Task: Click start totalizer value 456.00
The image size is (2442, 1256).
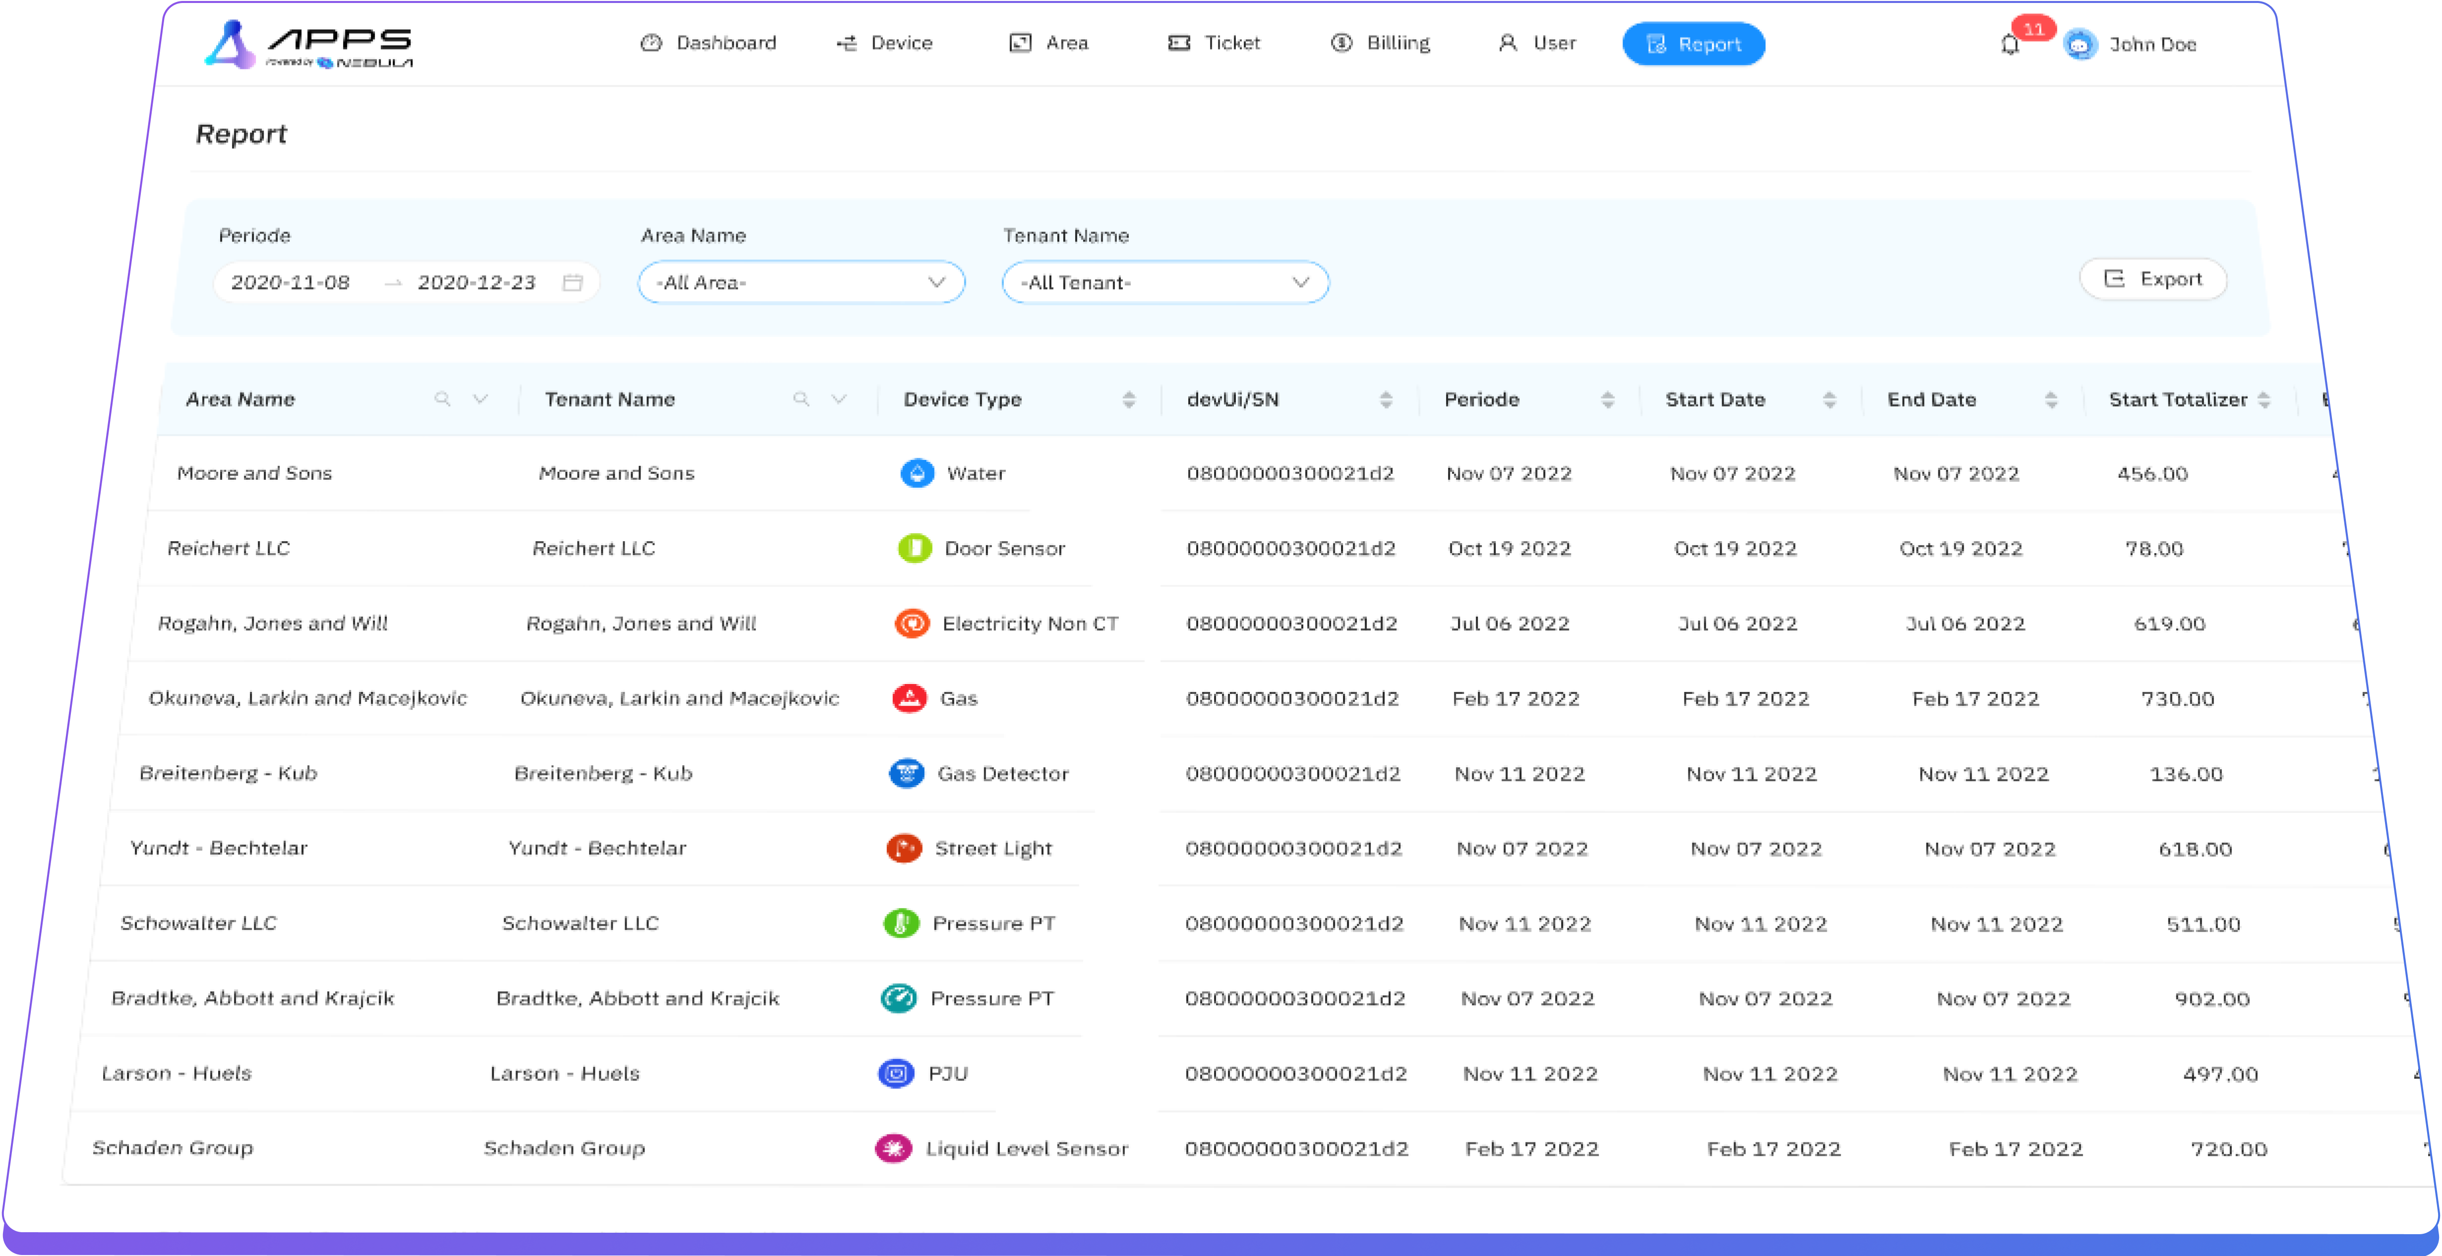Action: (x=2152, y=473)
